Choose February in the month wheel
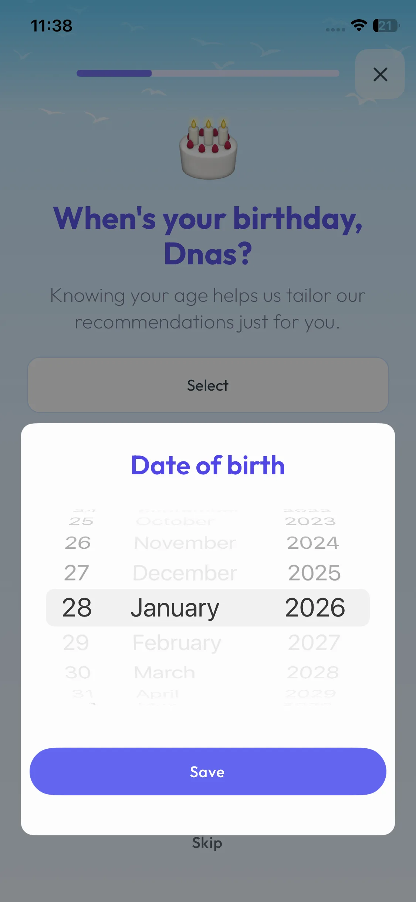Image resolution: width=416 pixels, height=902 pixels. [x=177, y=643]
